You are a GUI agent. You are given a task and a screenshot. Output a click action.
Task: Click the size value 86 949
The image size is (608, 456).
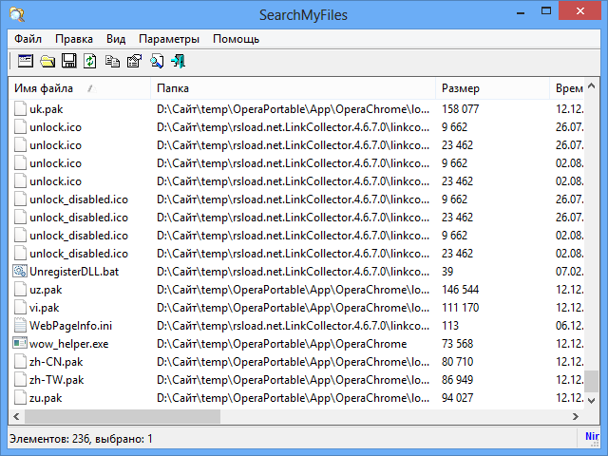point(458,380)
